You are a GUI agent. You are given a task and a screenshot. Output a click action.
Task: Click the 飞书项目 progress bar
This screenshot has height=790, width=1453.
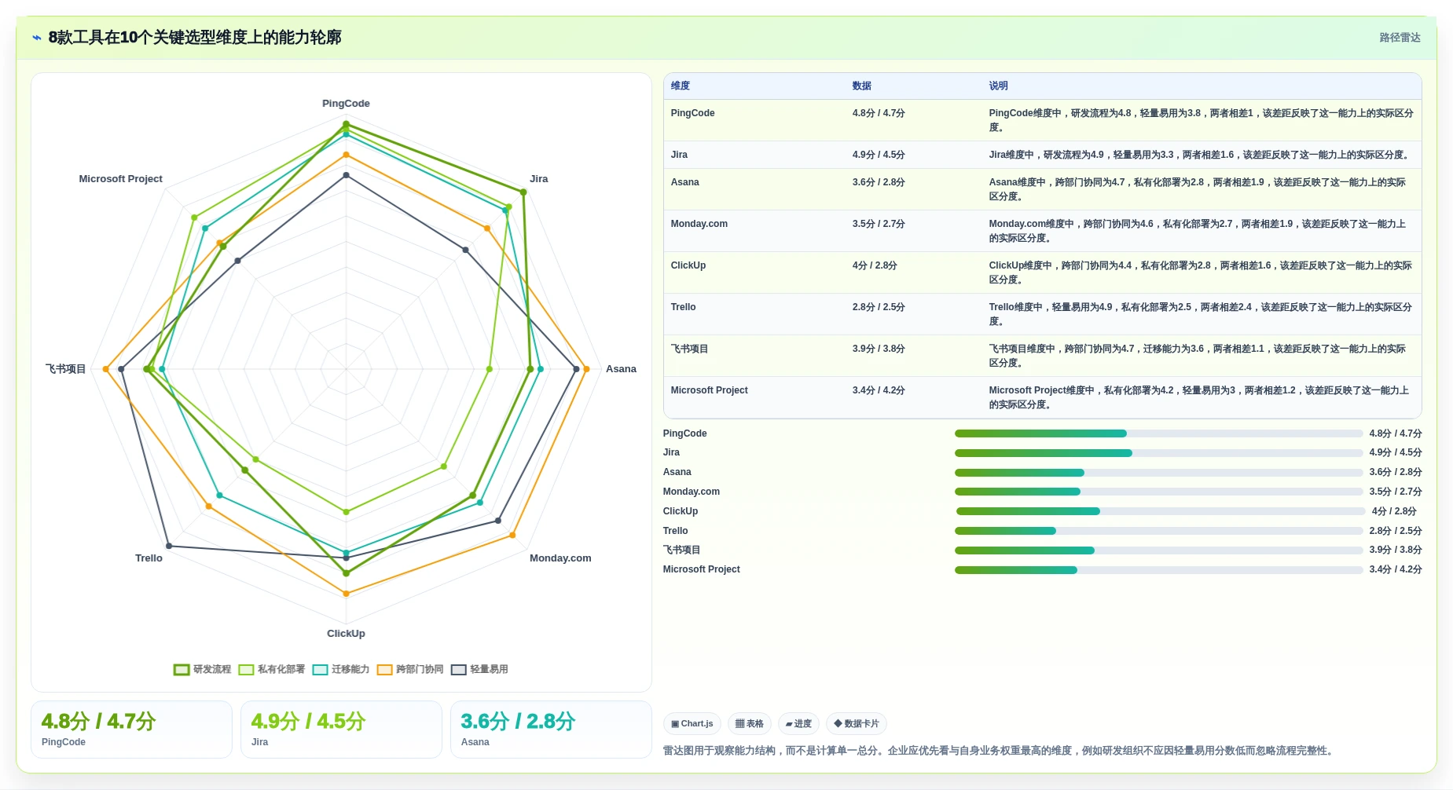[1158, 550]
